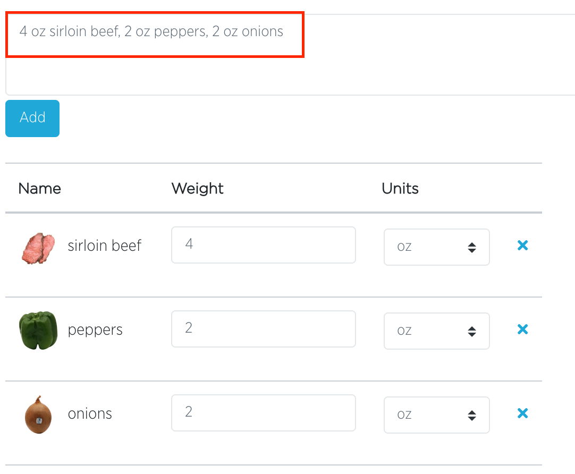The image size is (575, 474).
Task: Click the Weight column header
Action: point(197,189)
